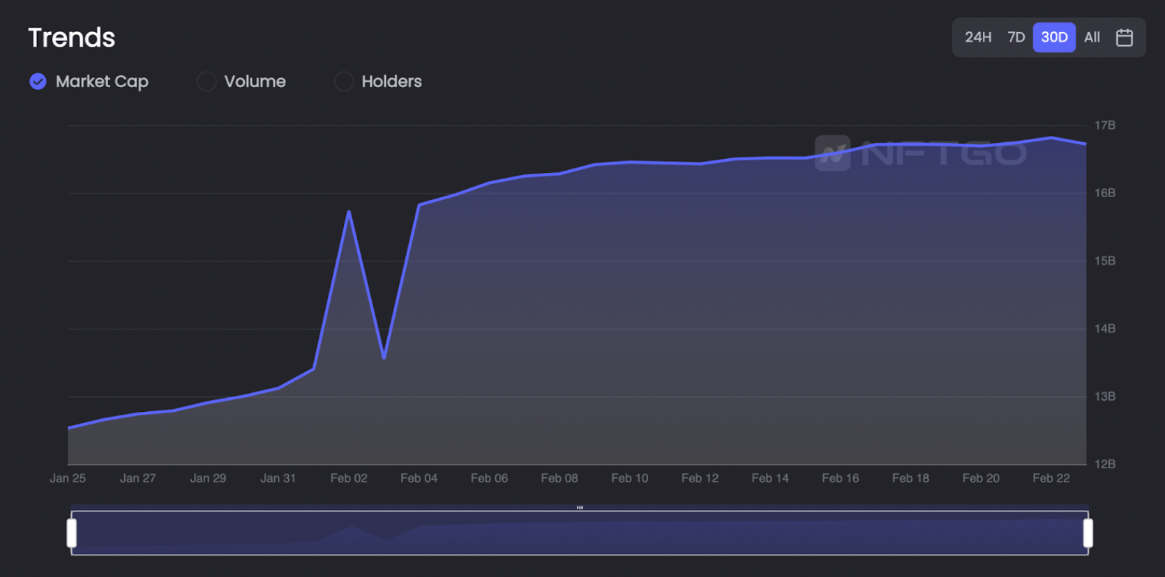The image size is (1165, 577).
Task: Switch to the 24H time range
Action: [978, 38]
